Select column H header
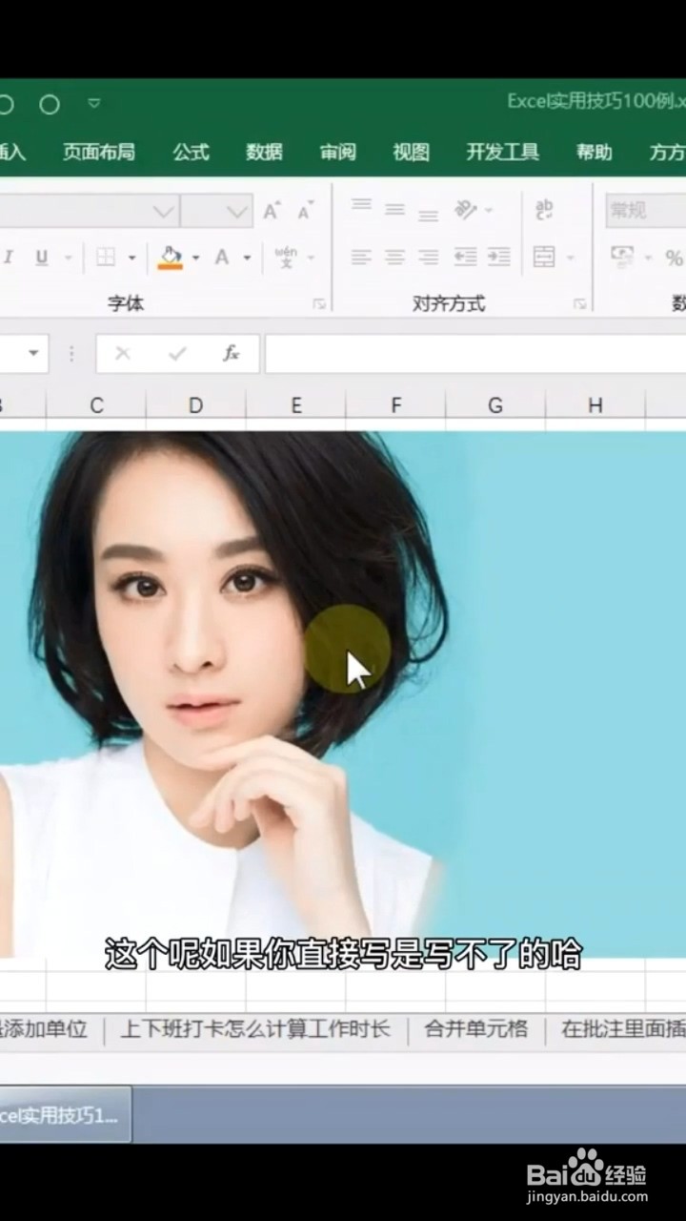This screenshot has width=686, height=1221. [x=595, y=405]
